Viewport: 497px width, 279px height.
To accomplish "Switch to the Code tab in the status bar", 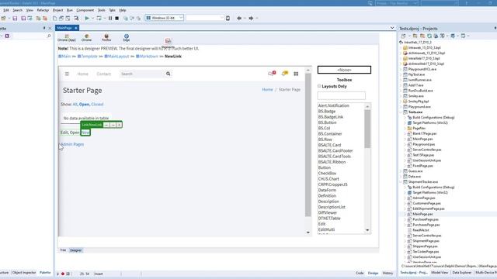I will point(360,273).
